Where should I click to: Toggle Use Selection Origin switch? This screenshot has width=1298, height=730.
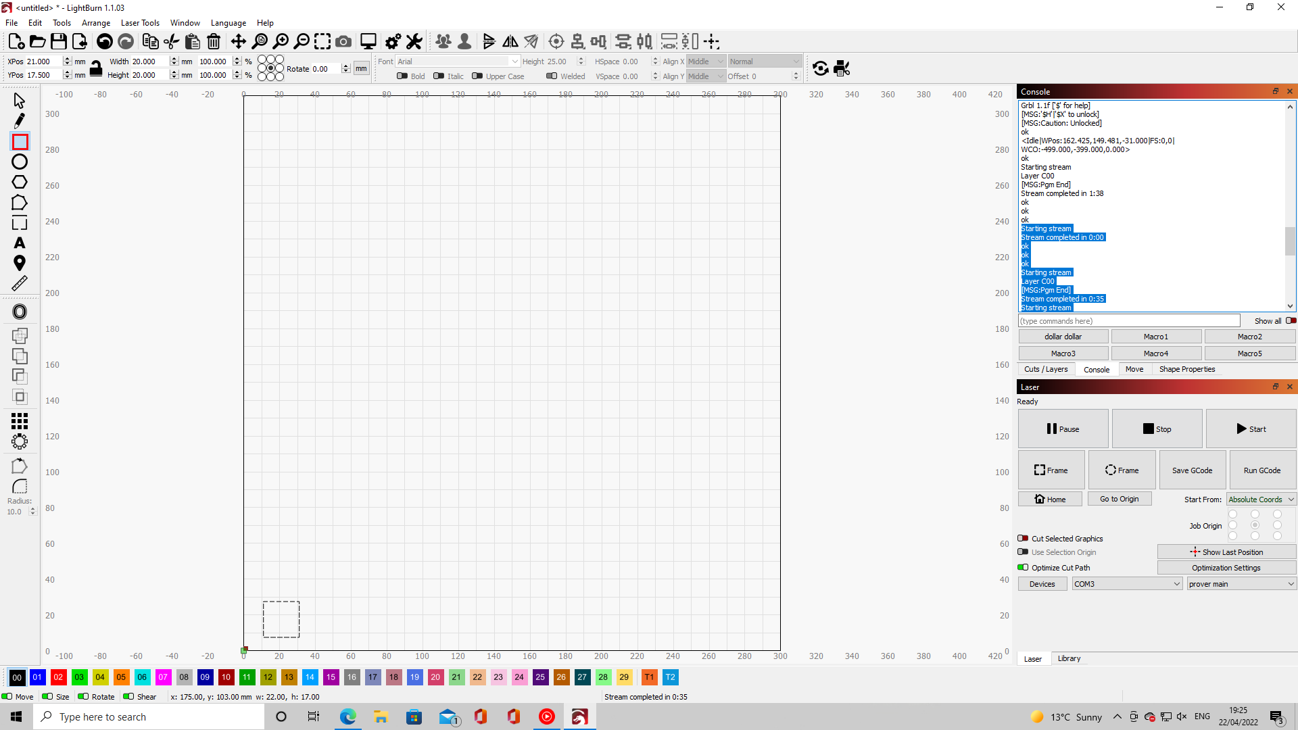point(1023,552)
